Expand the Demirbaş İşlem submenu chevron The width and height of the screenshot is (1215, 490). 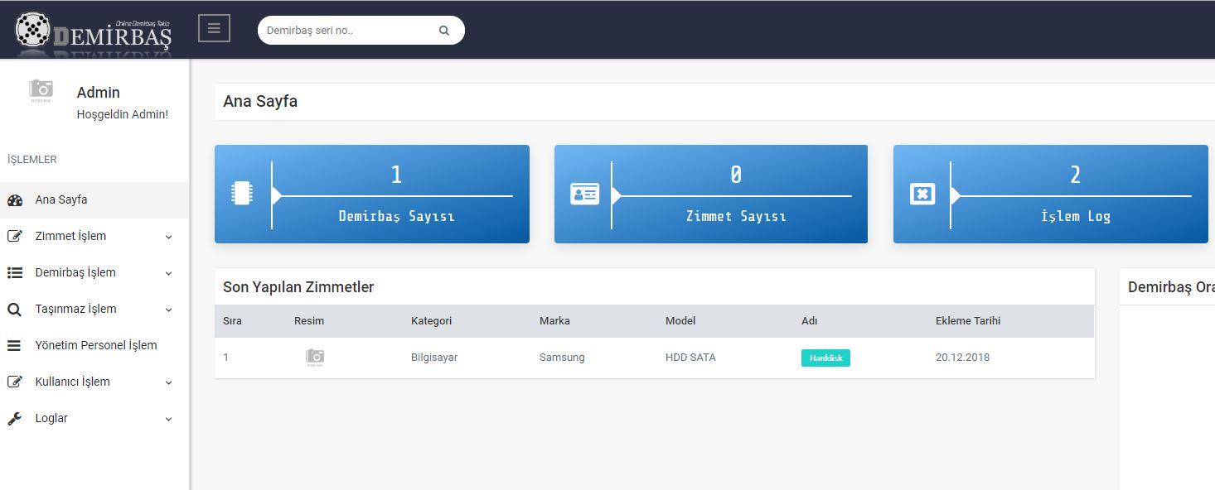coord(169,273)
